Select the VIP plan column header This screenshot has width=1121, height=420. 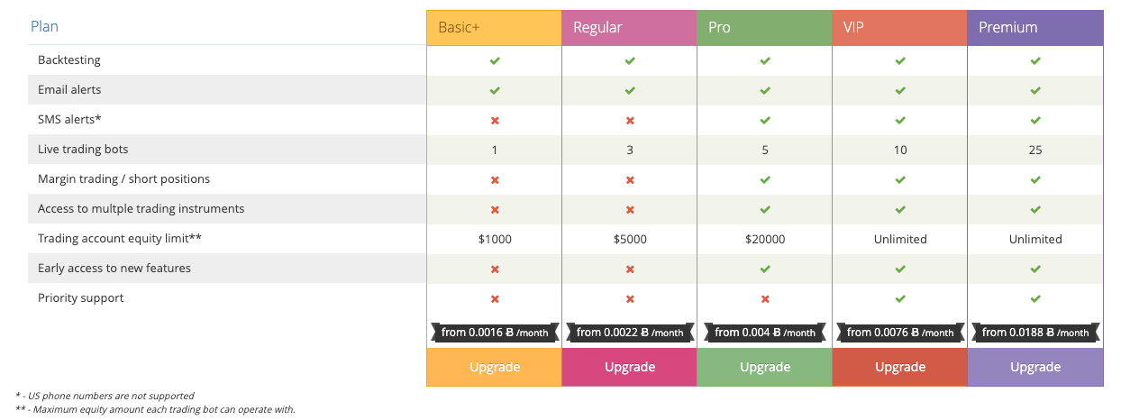click(899, 27)
